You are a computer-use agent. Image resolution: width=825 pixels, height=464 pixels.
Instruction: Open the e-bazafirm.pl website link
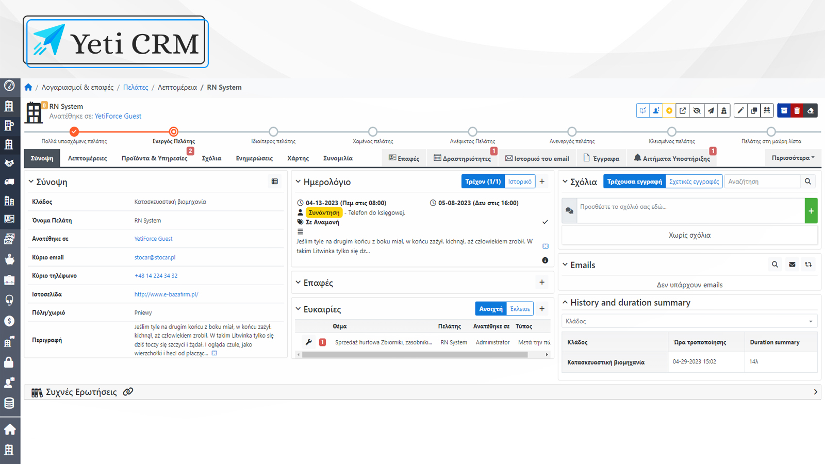point(166,294)
